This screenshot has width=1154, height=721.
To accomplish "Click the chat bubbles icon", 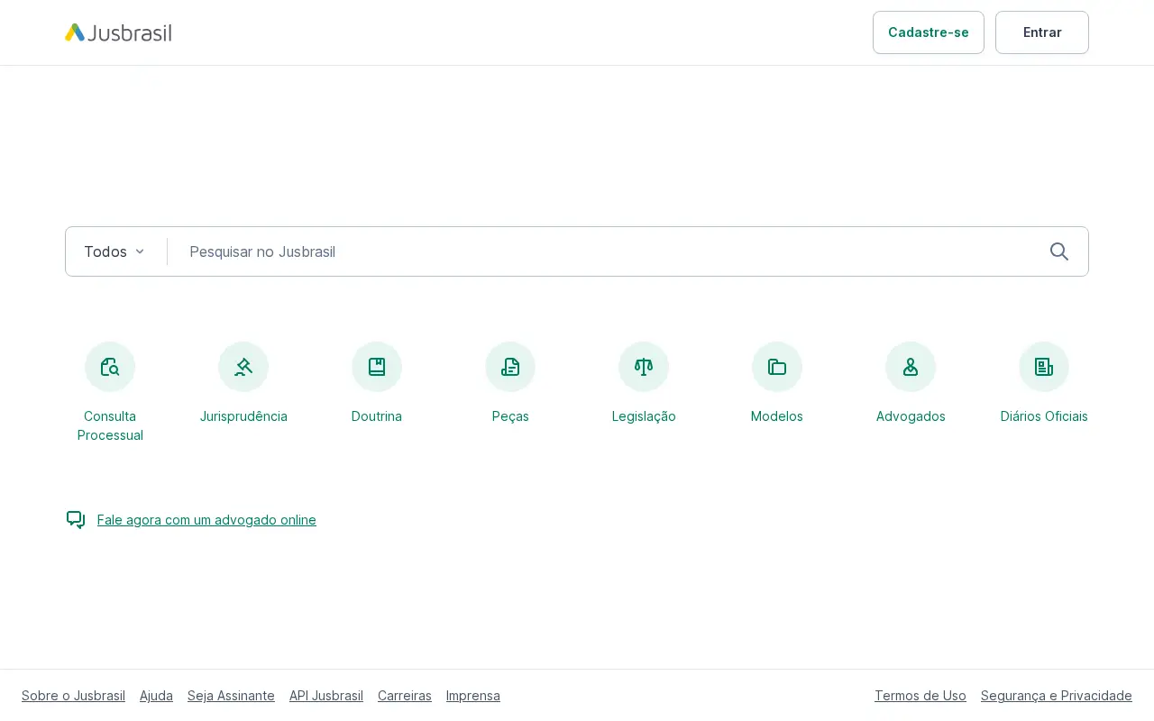I will [76, 520].
